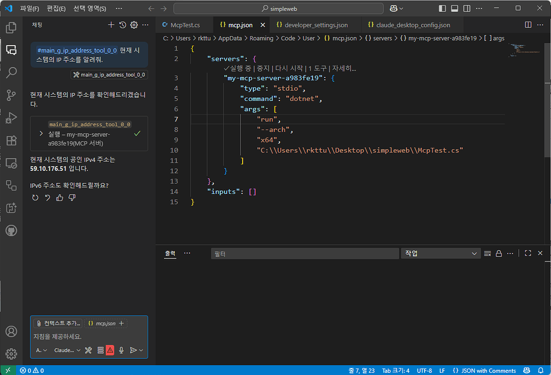The image size is (551, 375).
Task: Start a new chat with plus icon
Action: [x=111, y=25]
